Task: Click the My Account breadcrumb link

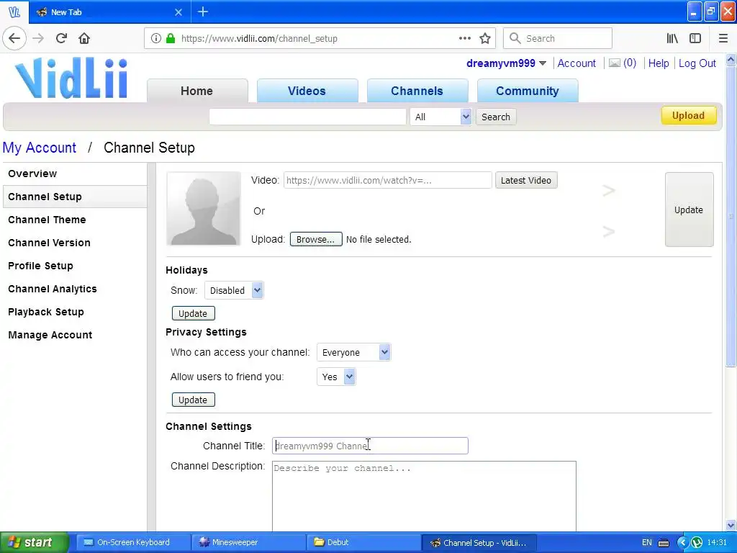Action: (x=40, y=148)
